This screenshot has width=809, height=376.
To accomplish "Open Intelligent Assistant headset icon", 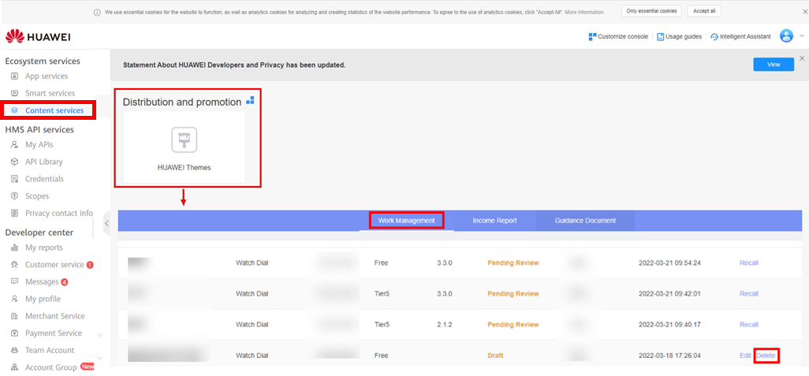I will coord(714,36).
